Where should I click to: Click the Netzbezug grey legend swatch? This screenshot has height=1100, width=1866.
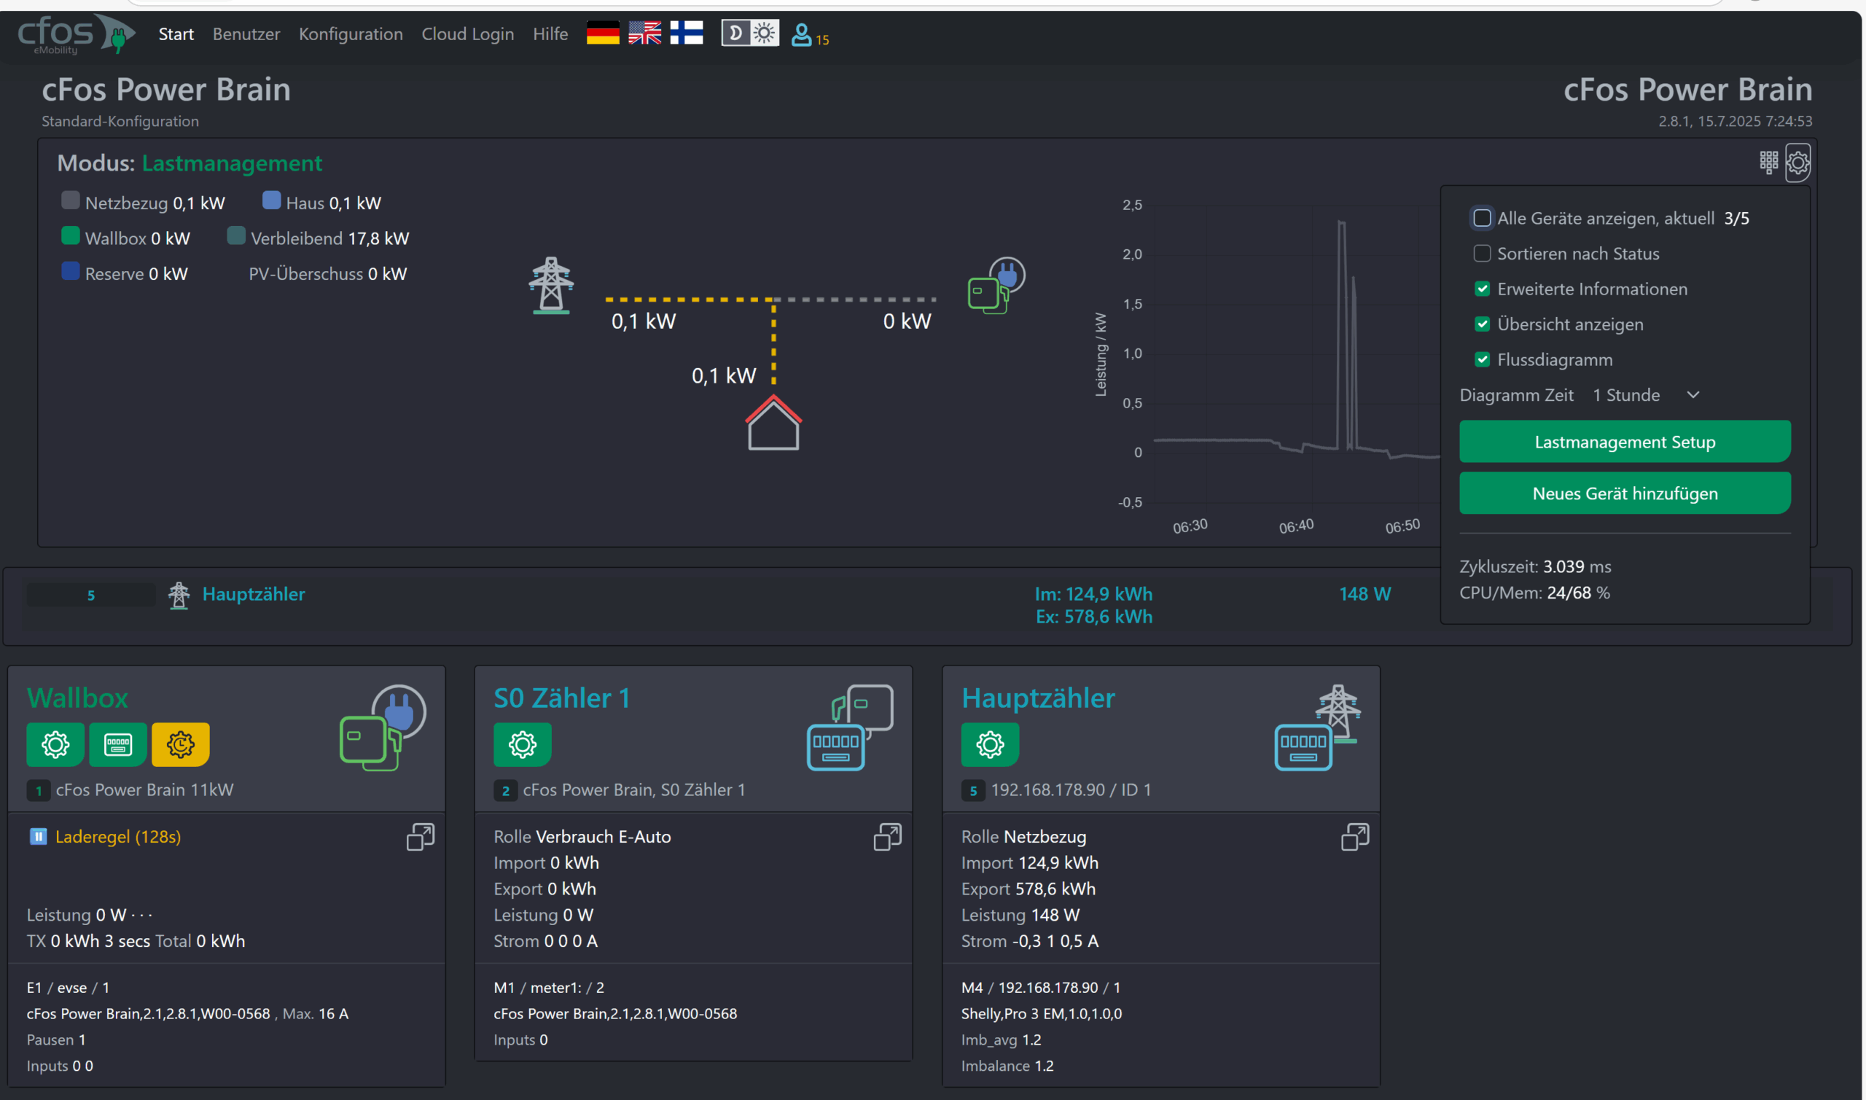[71, 200]
